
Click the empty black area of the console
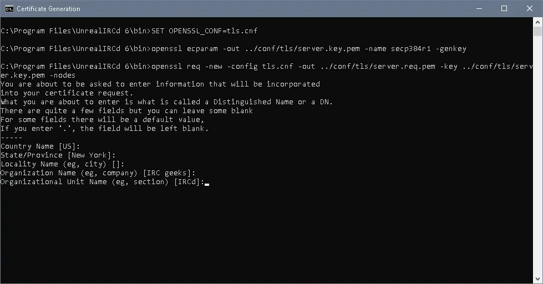(x=267, y=236)
